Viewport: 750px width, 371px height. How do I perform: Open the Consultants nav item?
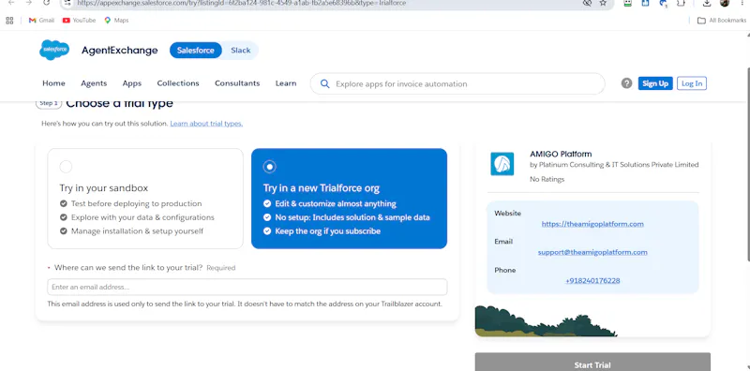(237, 83)
